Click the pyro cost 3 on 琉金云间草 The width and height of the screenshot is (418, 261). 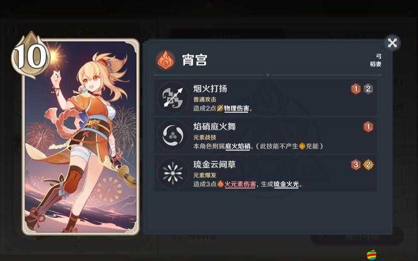tap(356, 165)
